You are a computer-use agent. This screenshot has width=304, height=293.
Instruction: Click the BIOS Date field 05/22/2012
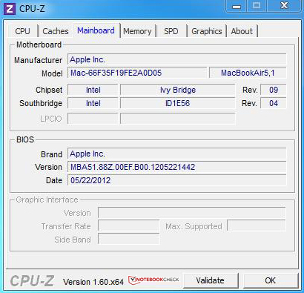point(177,180)
